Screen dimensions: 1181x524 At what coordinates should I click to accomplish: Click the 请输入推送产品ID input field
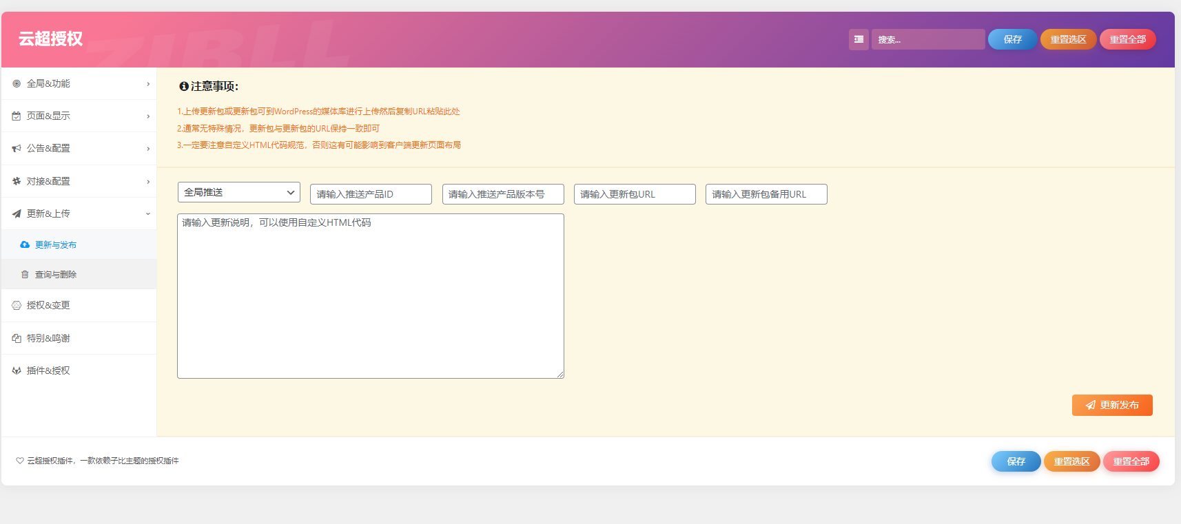371,194
